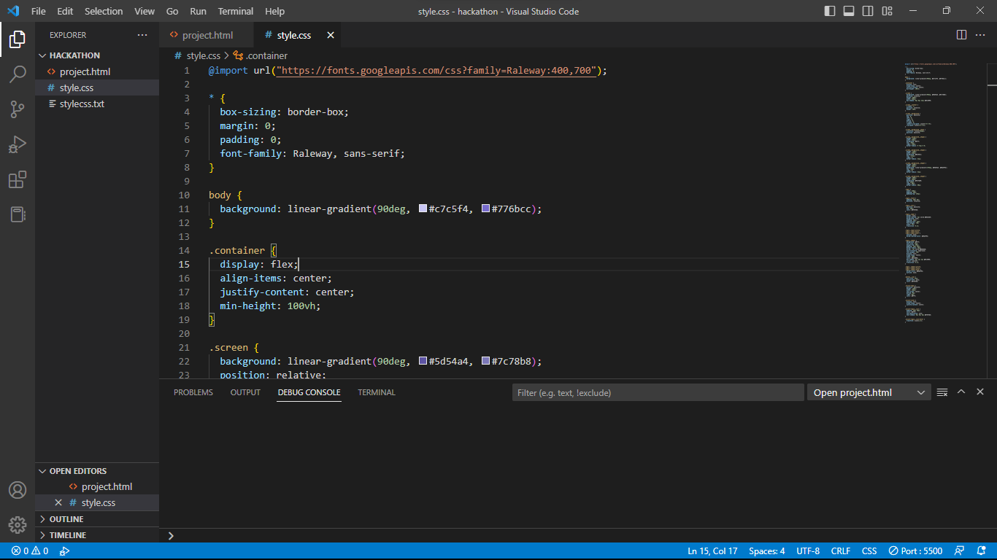Screen dimensions: 997x560
Task: Open the Run and Debug view
Action: tap(18, 144)
